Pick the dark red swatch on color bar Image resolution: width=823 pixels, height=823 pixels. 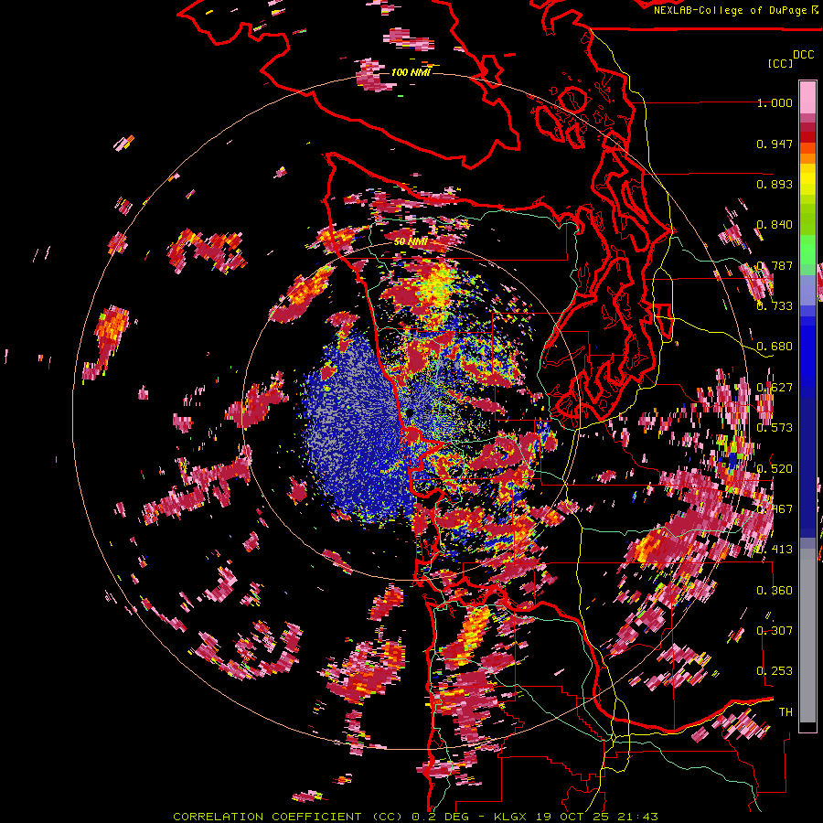[x=807, y=137]
